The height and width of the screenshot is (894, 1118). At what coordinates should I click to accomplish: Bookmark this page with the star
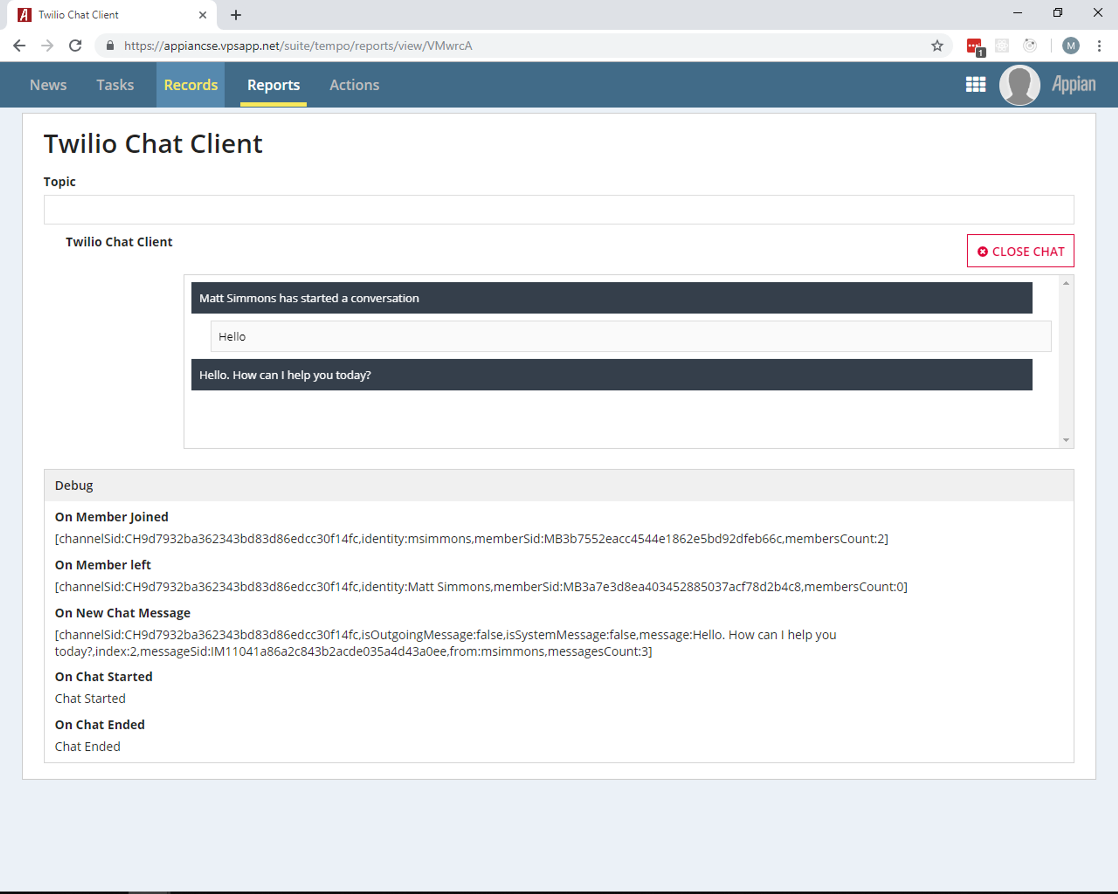point(937,46)
